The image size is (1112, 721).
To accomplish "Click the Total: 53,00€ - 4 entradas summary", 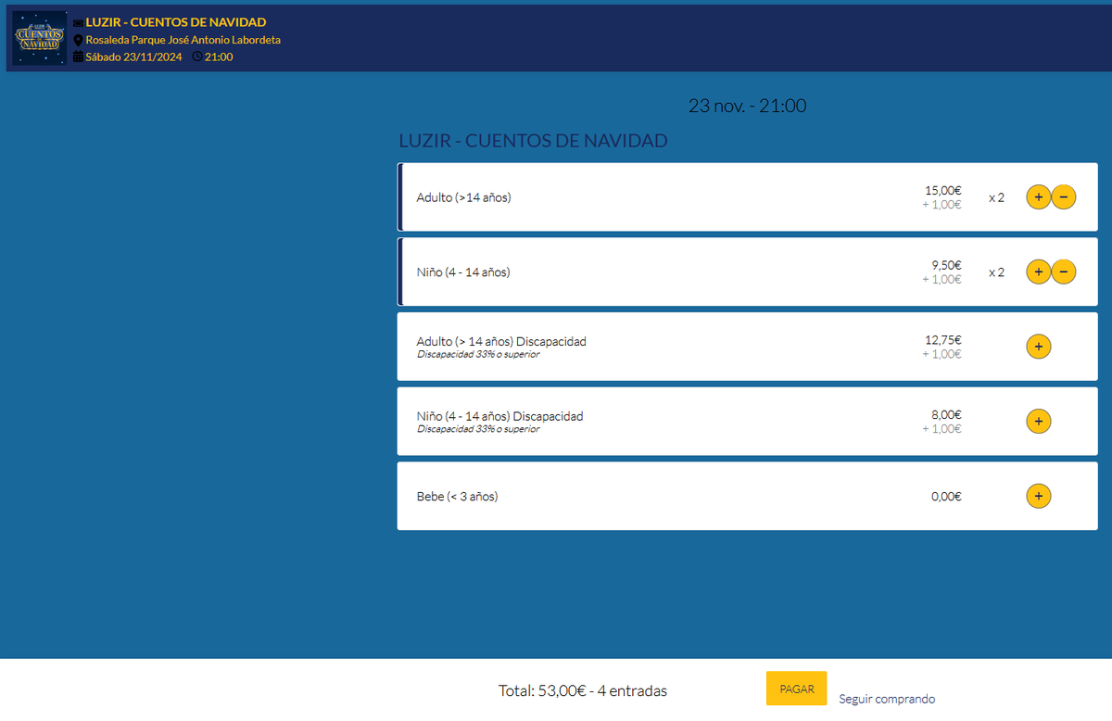I will coord(583,690).
